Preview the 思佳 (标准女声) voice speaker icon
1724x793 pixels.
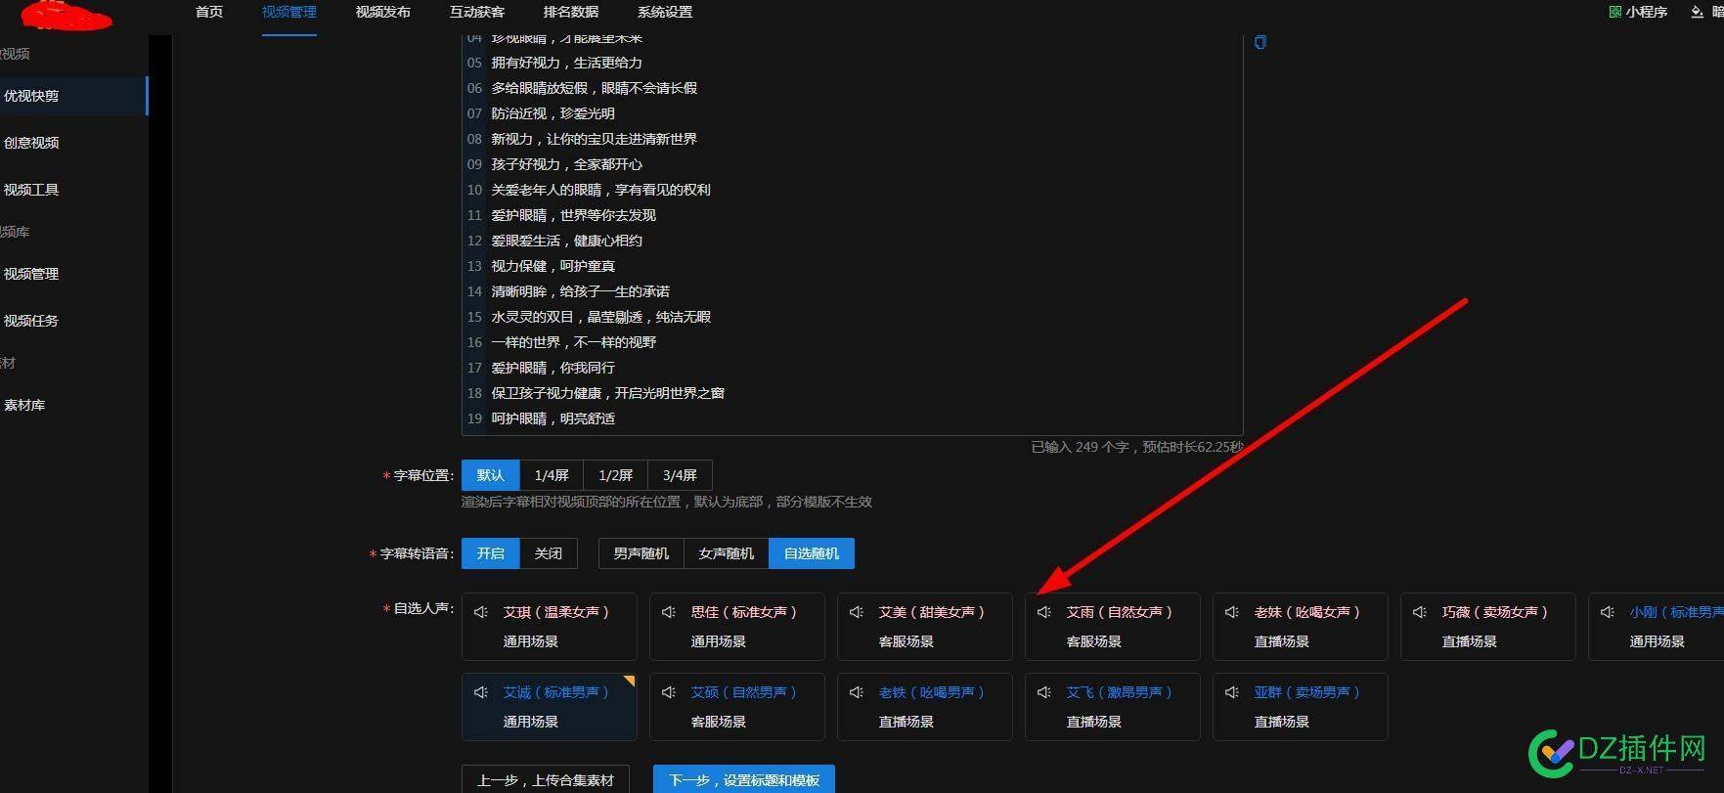pyautogui.click(x=669, y=612)
